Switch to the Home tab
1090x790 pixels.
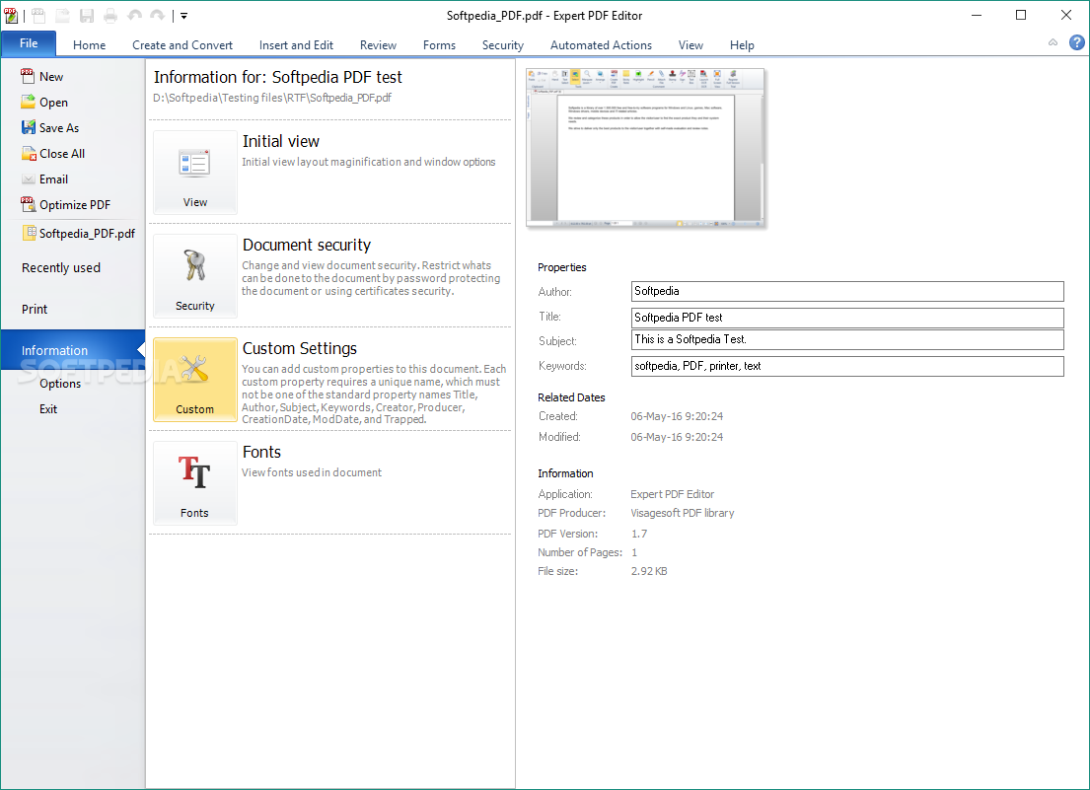coord(89,45)
